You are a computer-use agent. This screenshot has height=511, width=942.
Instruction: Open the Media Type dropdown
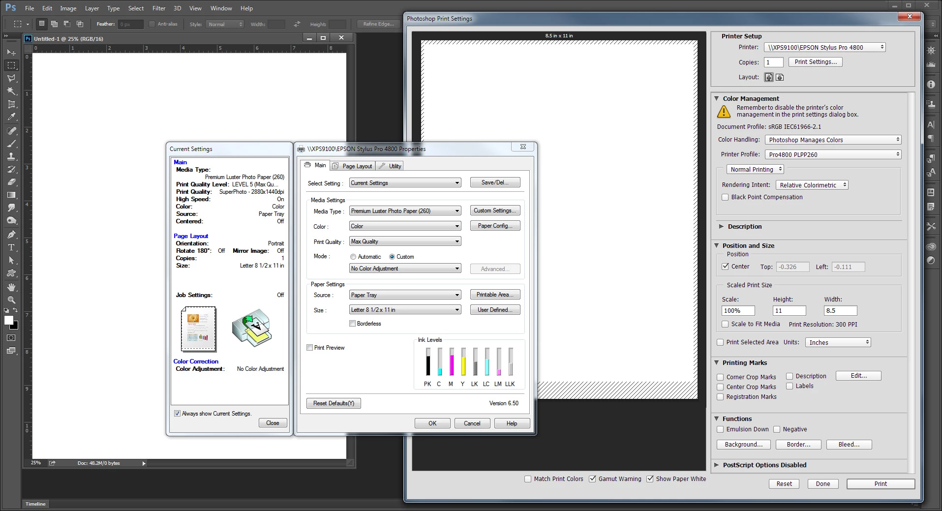tap(405, 211)
